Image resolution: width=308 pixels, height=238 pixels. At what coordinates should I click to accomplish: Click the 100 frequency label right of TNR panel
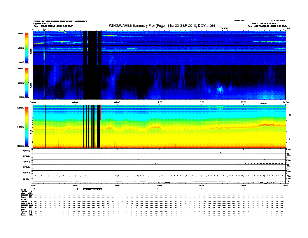(x=289, y=115)
